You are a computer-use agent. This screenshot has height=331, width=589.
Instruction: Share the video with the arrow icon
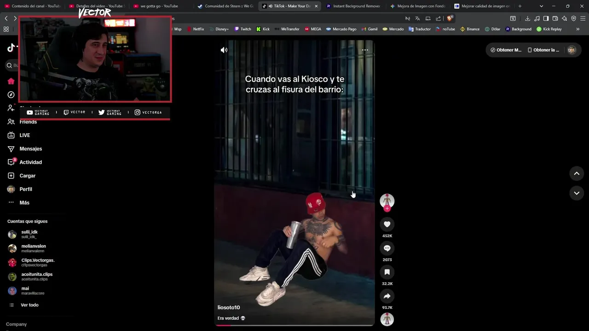point(387,296)
